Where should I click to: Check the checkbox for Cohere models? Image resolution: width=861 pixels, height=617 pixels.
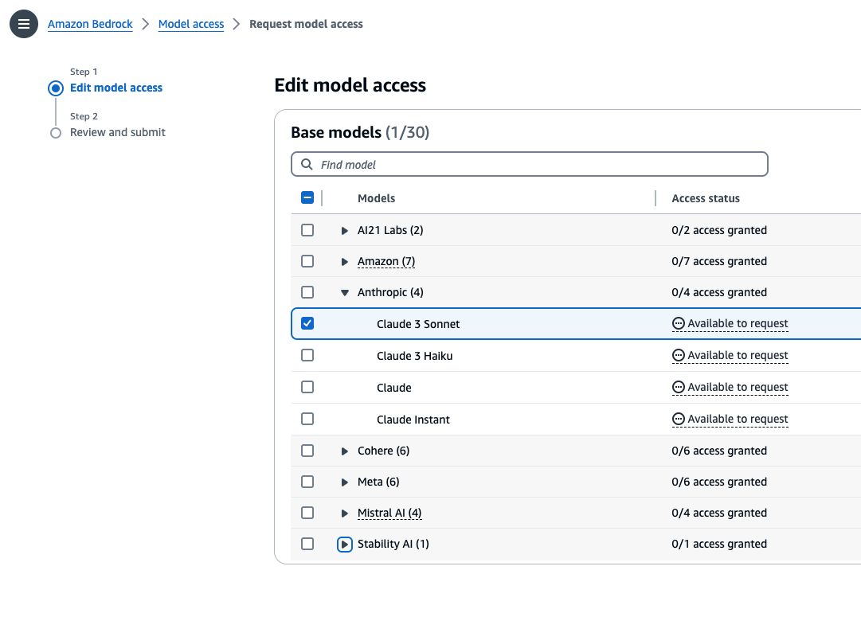pos(307,450)
